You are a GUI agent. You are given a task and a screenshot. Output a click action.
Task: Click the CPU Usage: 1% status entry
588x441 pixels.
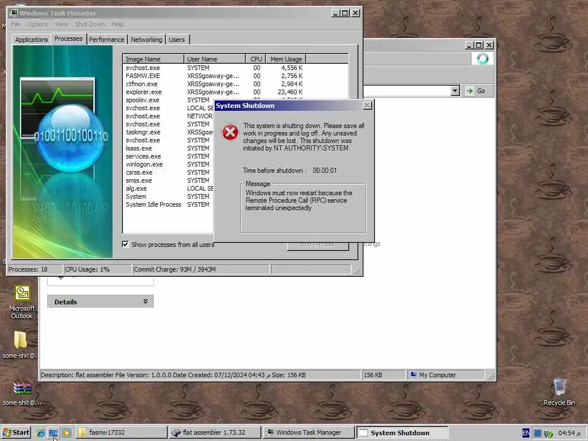(98, 269)
